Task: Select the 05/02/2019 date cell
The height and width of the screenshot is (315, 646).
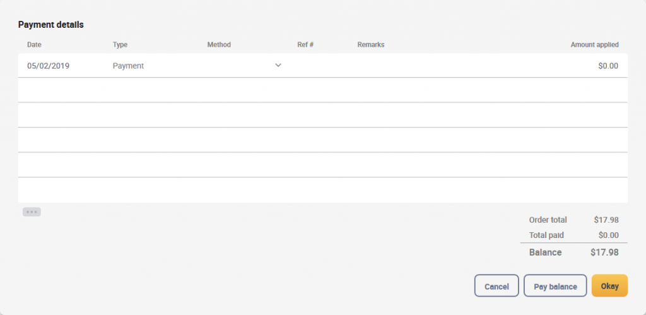Action: click(x=48, y=66)
